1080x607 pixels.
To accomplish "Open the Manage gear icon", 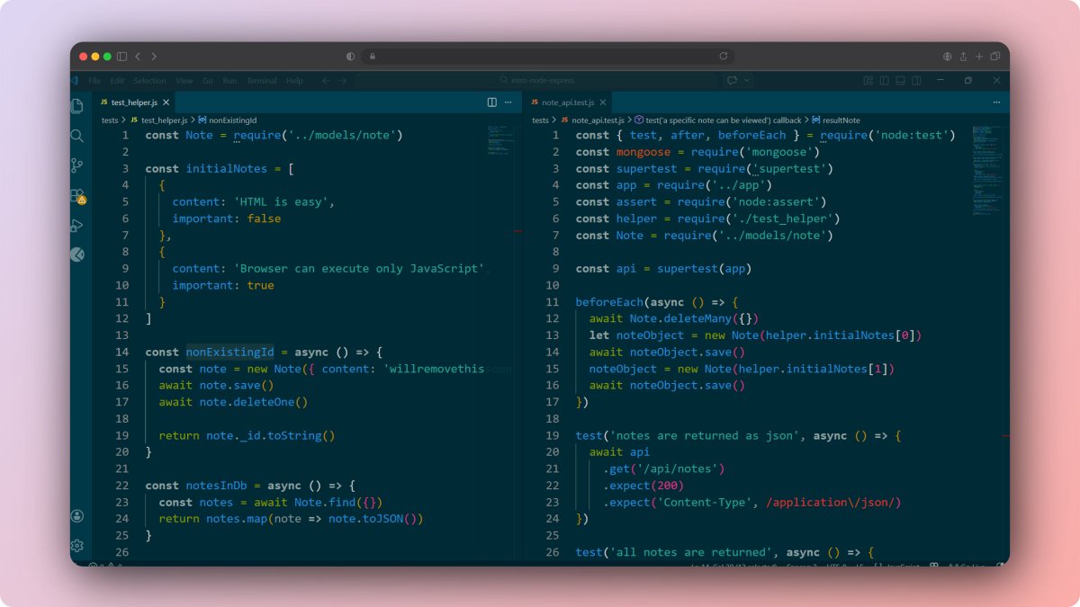I will (77, 545).
